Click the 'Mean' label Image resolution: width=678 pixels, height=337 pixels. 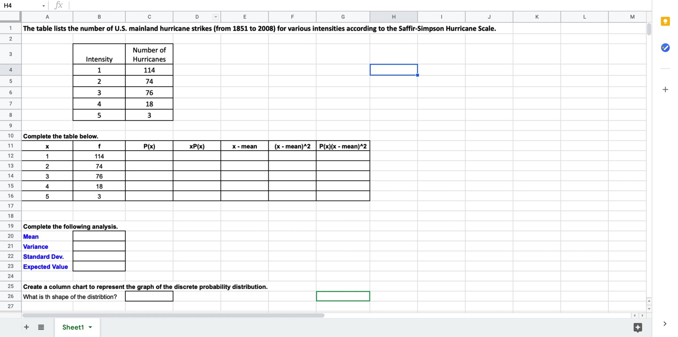click(31, 236)
